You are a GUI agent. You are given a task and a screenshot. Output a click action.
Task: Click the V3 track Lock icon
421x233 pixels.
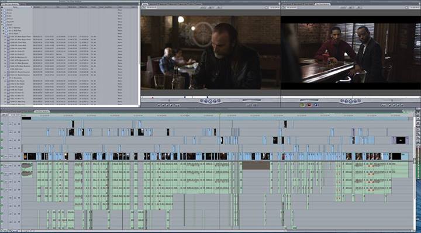coord(15,140)
